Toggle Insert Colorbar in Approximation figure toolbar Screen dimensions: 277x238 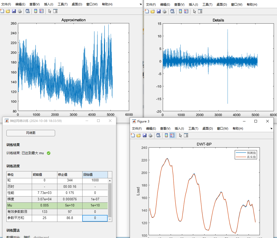coord(36,11)
